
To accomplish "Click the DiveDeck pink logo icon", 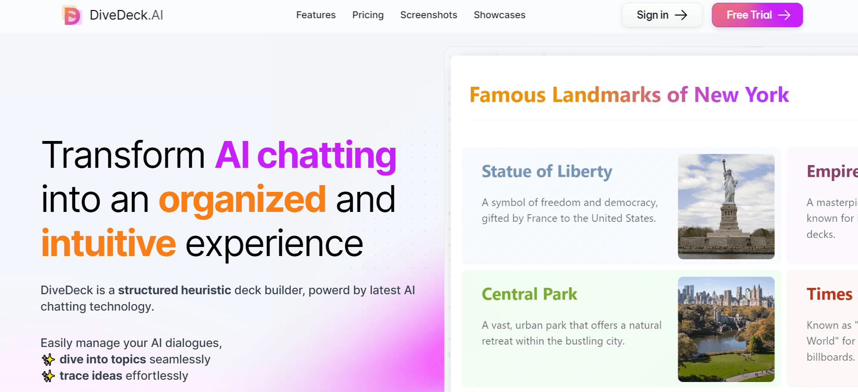I will click(71, 15).
